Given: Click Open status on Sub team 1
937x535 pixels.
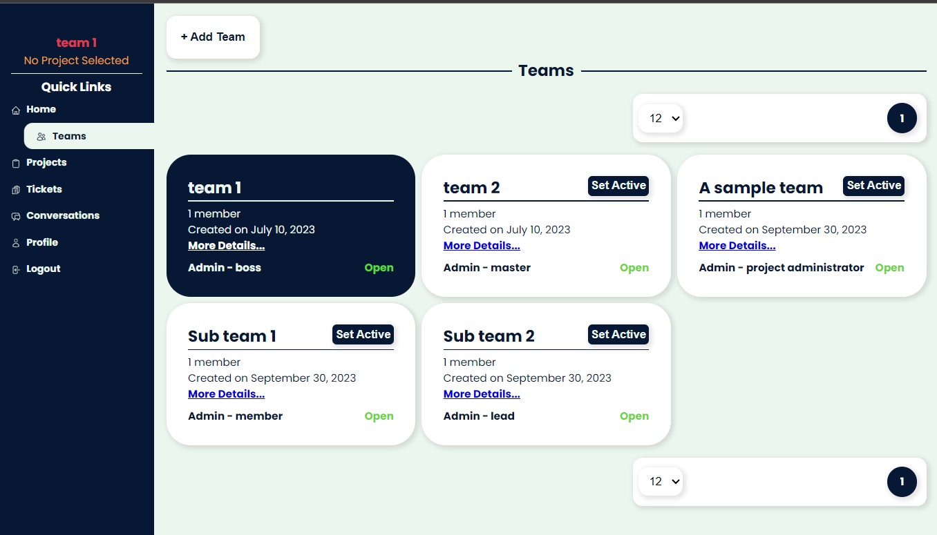Looking at the screenshot, I should click(379, 416).
